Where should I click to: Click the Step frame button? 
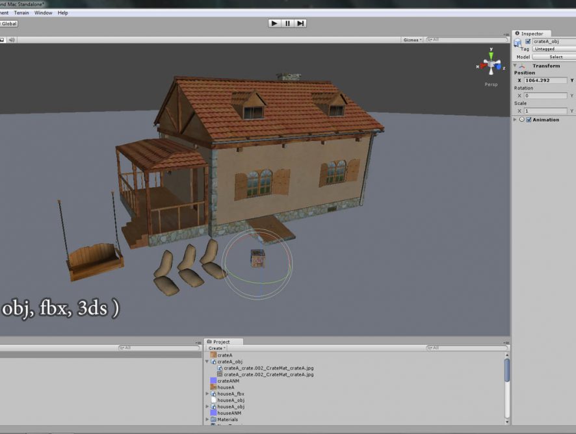click(300, 23)
